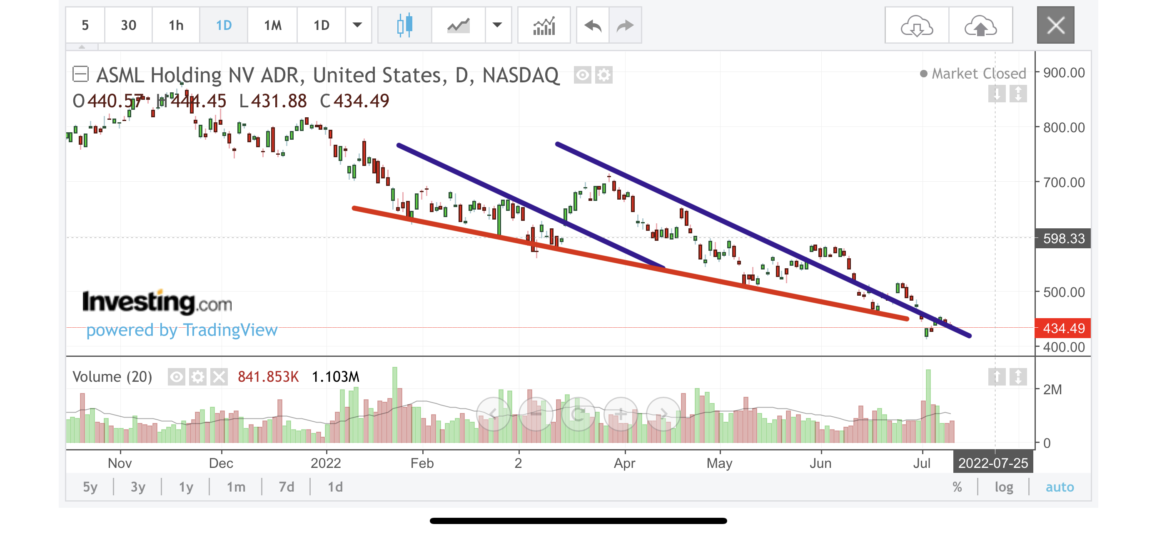The image size is (1157, 534).
Task: Set date range to 5y
Action: (x=90, y=487)
